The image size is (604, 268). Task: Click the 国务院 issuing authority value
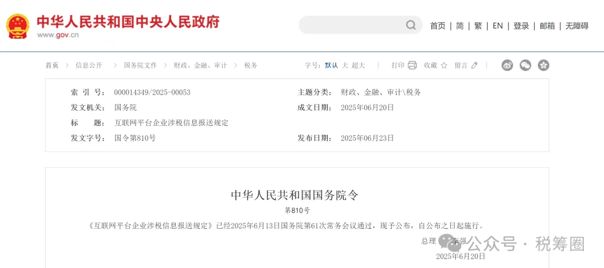[126, 108]
